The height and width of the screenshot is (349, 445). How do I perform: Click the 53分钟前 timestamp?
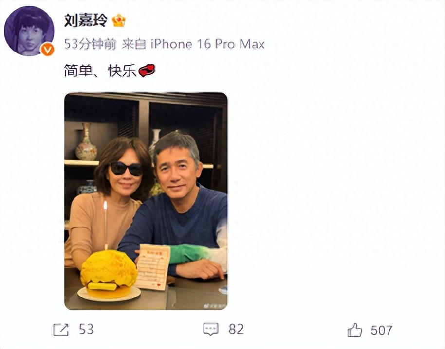[x=91, y=44]
